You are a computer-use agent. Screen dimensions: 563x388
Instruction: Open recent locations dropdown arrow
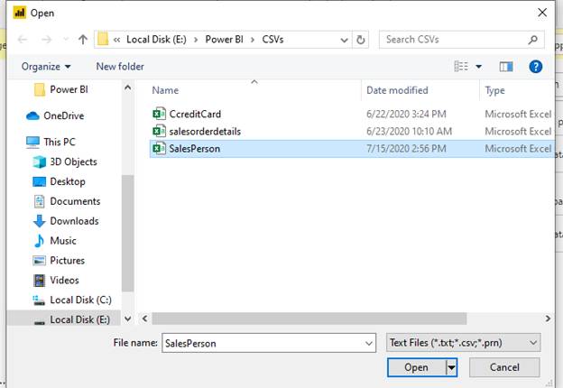coord(65,40)
